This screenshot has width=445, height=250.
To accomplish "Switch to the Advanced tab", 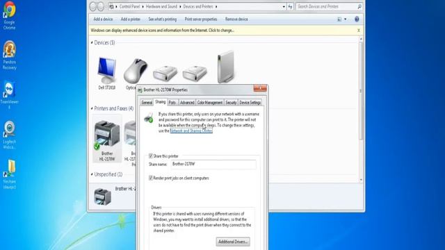I will [187, 103].
